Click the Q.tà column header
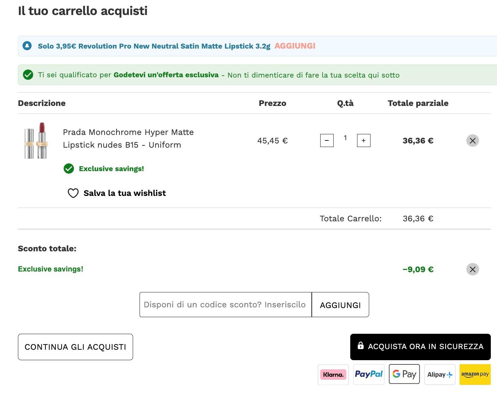Image resolution: width=497 pixels, height=397 pixels. click(345, 103)
